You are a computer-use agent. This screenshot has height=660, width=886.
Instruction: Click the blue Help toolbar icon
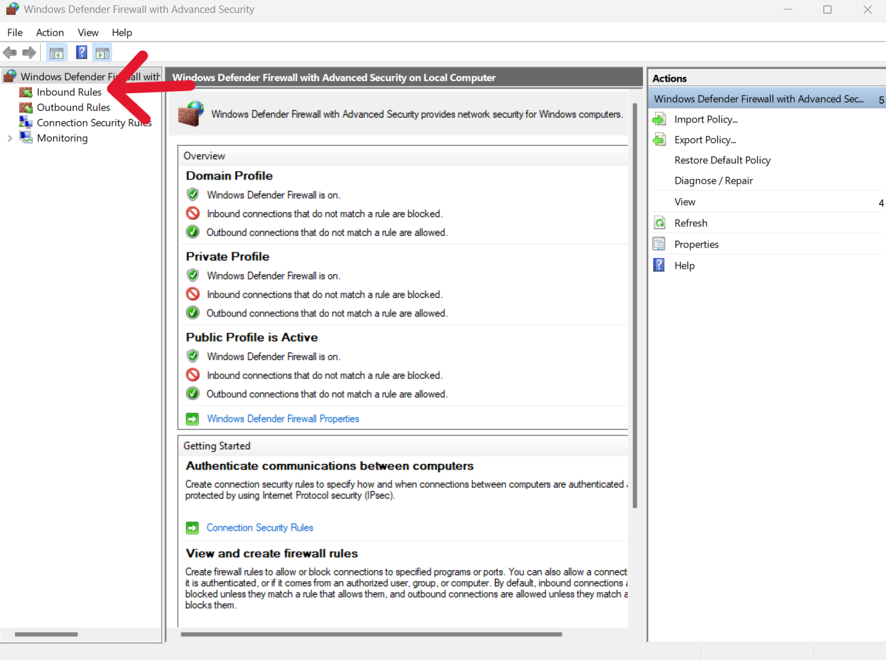click(81, 52)
